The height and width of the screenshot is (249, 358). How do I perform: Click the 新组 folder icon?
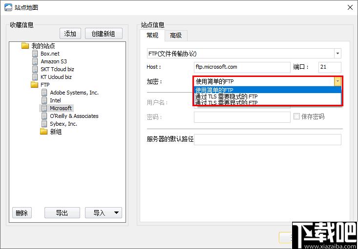coord(44,132)
